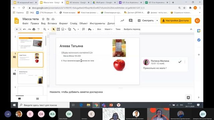
Task: Open Вставка menu
Action: (x=52, y=23)
